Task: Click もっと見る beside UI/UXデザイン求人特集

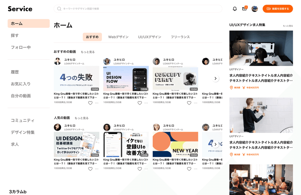Action: (x=288, y=26)
